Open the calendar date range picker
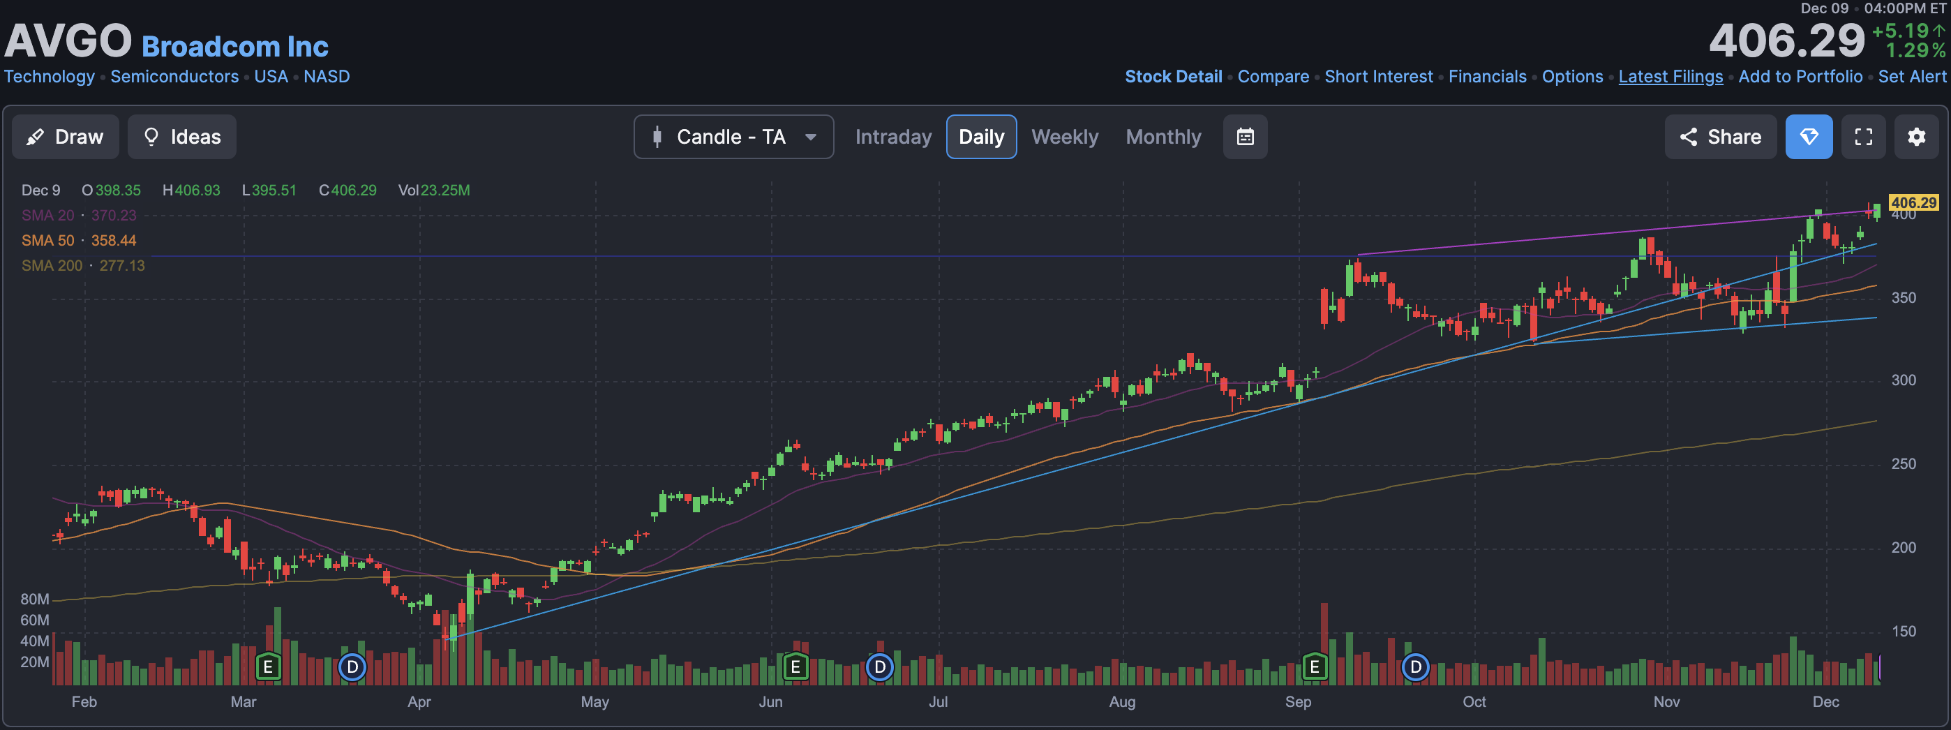 [1245, 137]
